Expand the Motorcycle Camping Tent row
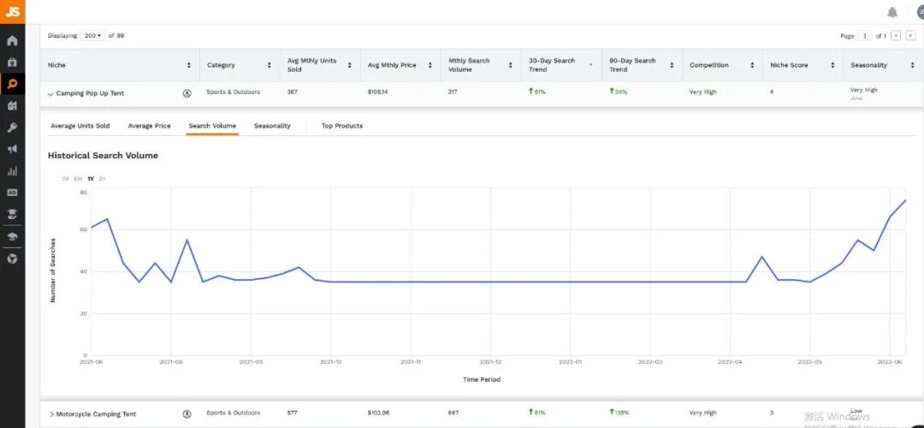 52,414
